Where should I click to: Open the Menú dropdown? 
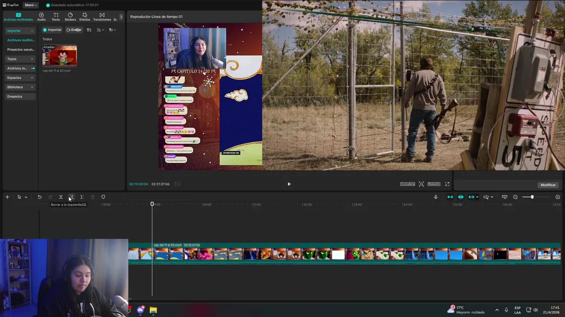pyautogui.click(x=31, y=5)
